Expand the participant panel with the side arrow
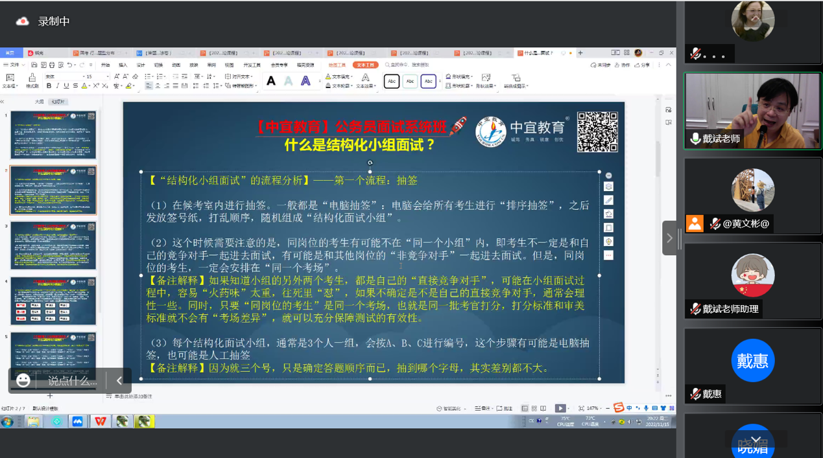The image size is (823, 458). pos(669,238)
